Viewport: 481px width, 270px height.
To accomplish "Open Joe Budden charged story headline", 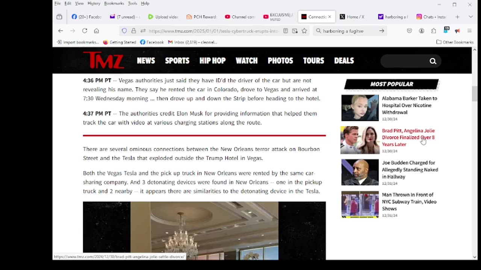I will click(x=410, y=169).
